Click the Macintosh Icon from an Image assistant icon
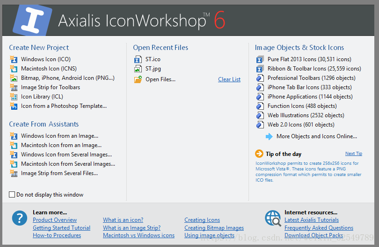379x247 pixels. point(14,145)
